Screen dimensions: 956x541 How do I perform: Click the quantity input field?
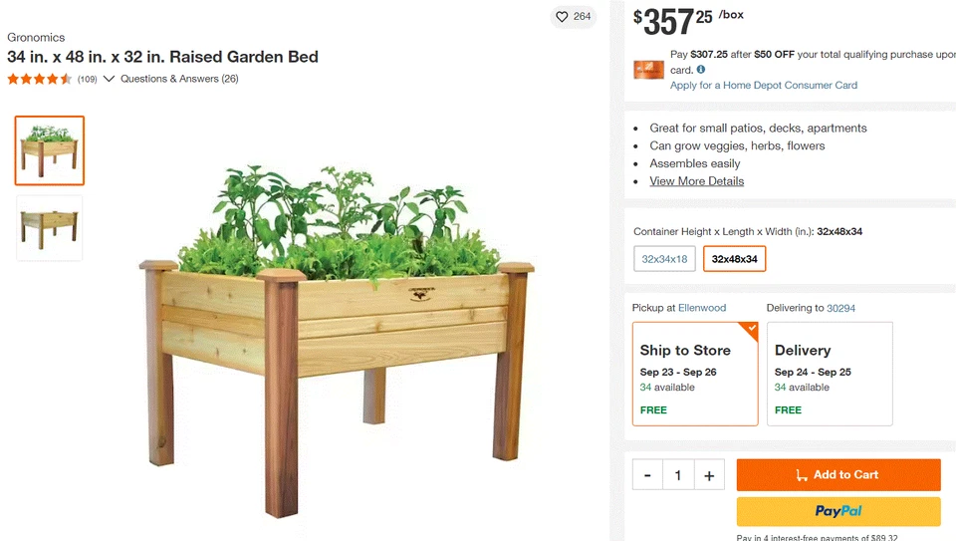coord(678,475)
